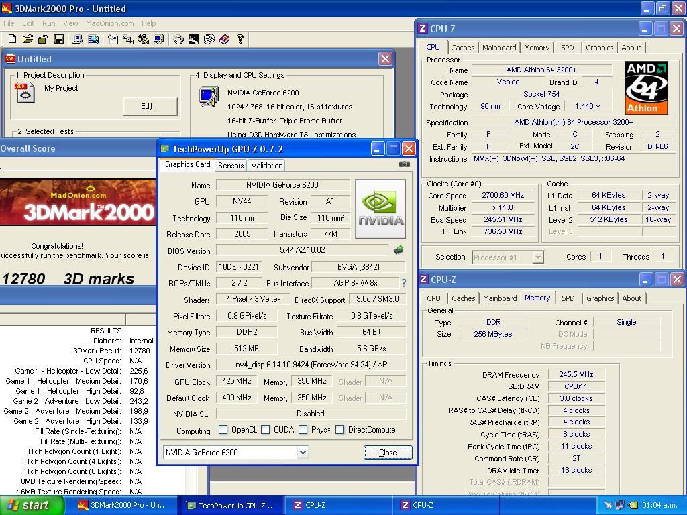687x515 pixels.
Task: Click the Subvendor EVGA (3842) field
Action: [358, 267]
